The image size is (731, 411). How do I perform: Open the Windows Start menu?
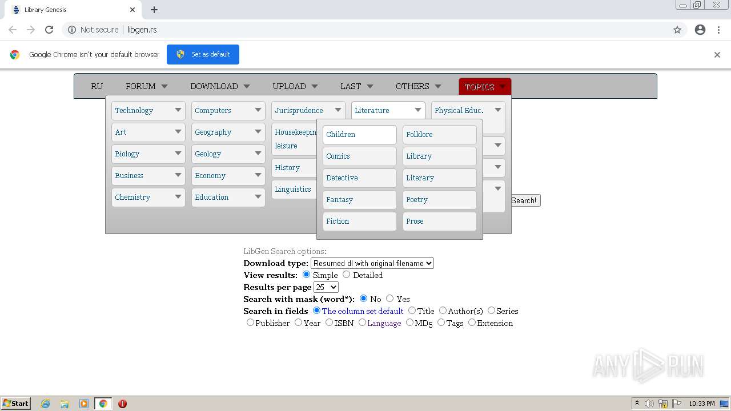16,404
